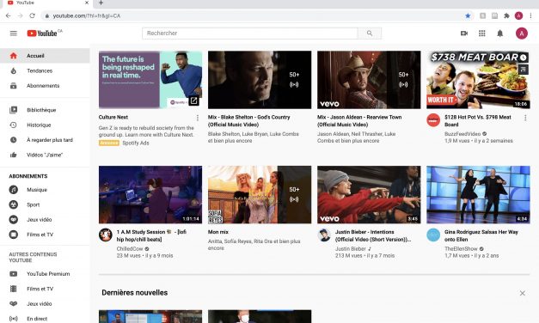The height and width of the screenshot is (323, 539).
Task: Open the hamburger guide menu
Action: tap(14, 34)
